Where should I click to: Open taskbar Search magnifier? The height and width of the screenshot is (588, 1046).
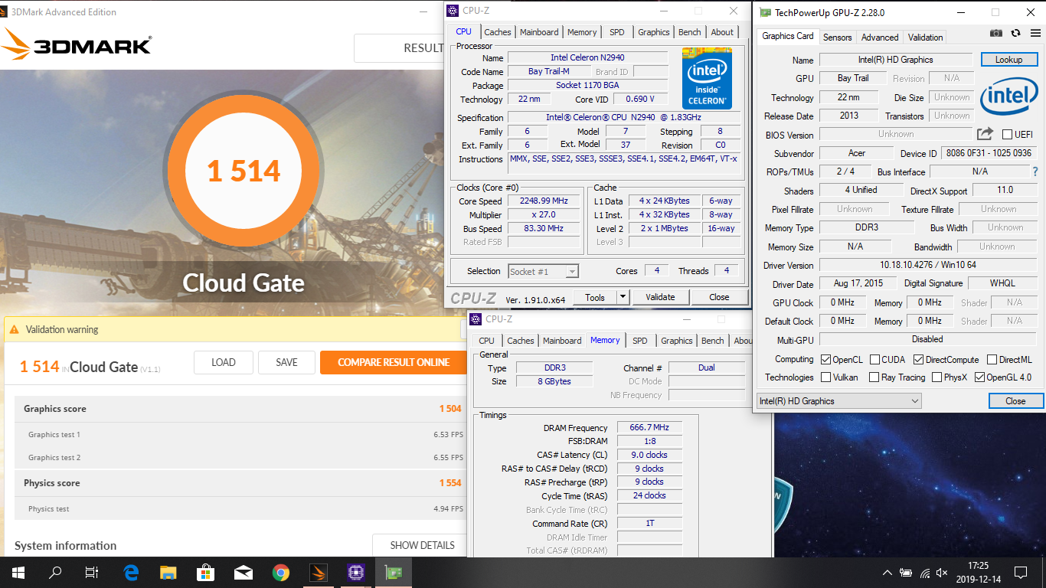click(x=55, y=572)
